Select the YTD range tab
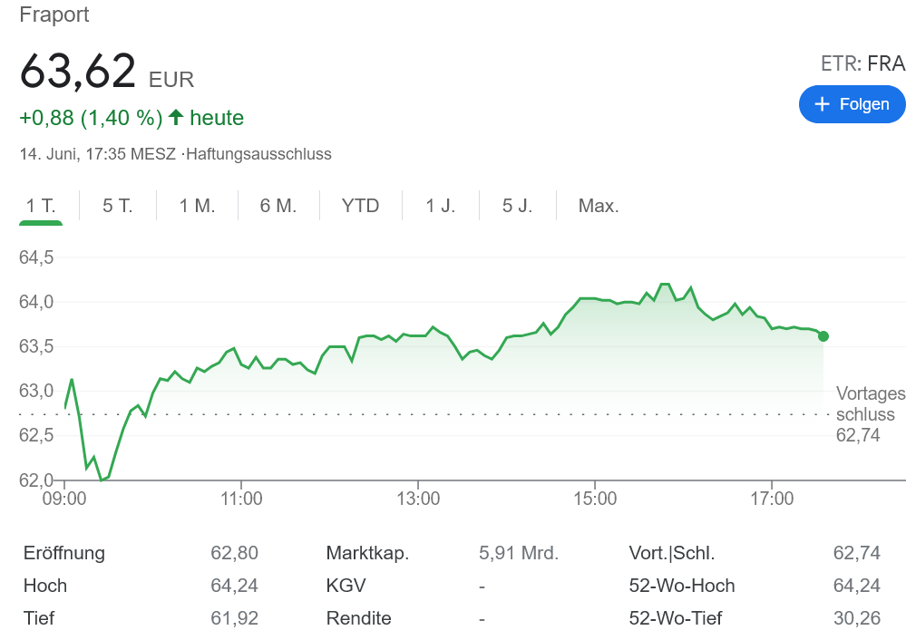906x640 pixels. 360,206
